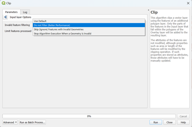Click the QGIS logo in the title bar
192x127 pixels.
click(x=3, y=3)
